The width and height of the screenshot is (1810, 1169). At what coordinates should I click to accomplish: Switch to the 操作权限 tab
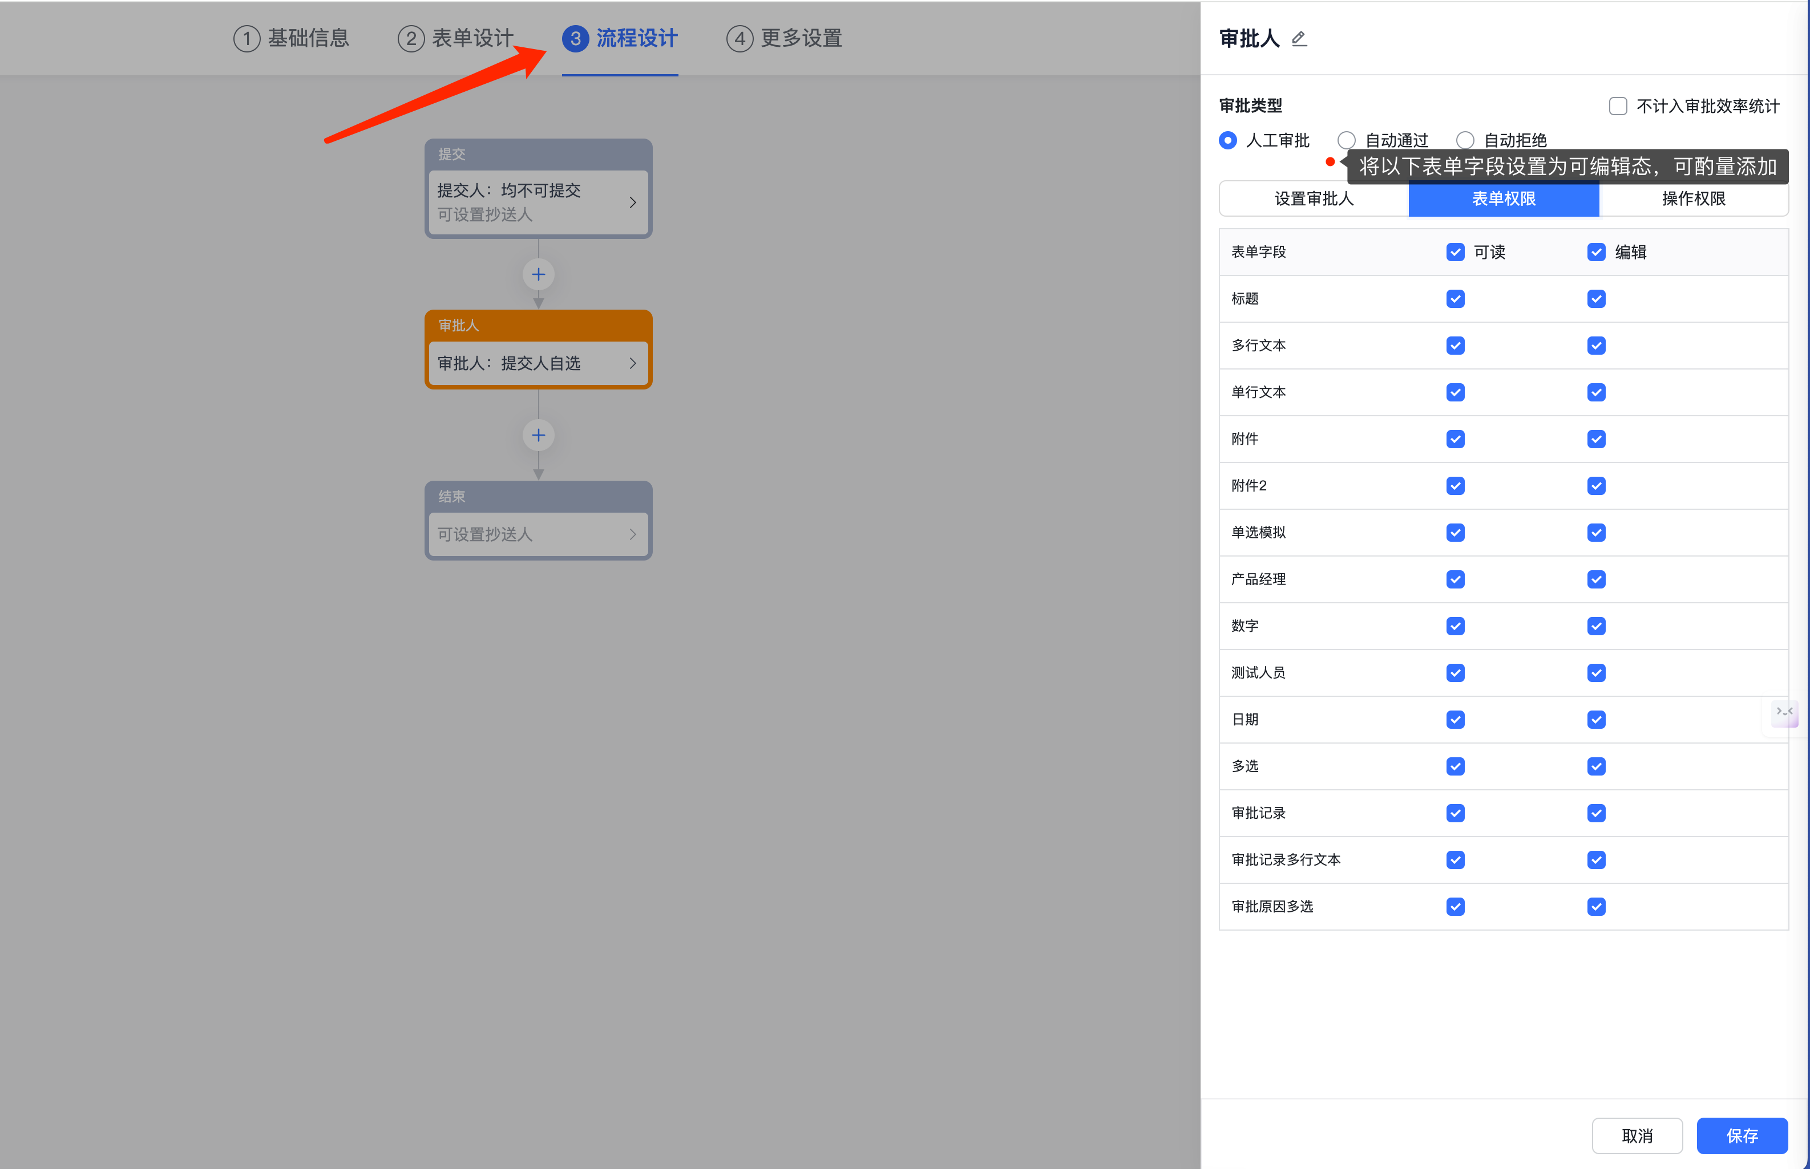coord(1694,199)
